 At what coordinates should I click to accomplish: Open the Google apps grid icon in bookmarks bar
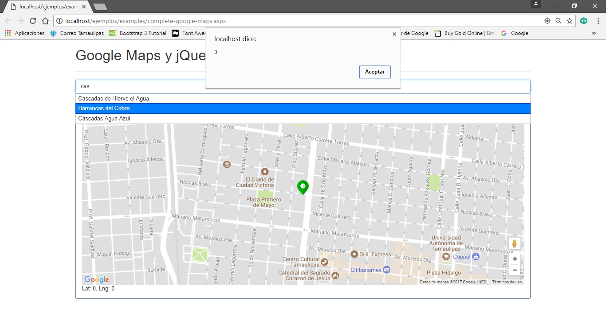(7, 33)
